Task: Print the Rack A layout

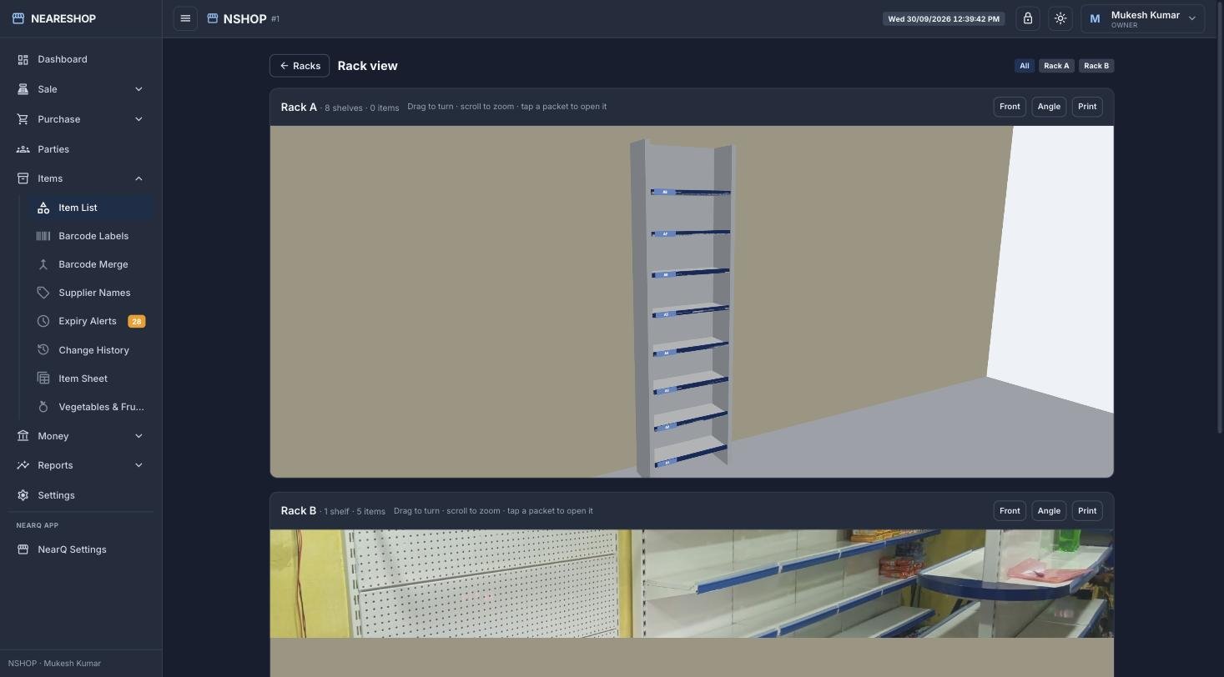Action: (x=1087, y=107)
